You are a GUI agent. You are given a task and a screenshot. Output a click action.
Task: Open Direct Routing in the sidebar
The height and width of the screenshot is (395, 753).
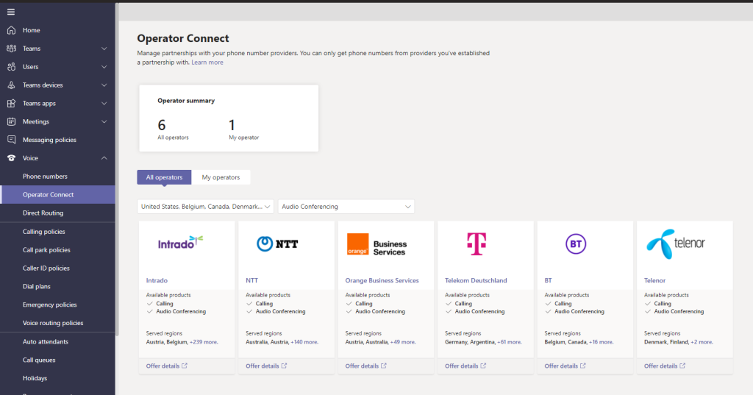point(43,213)
